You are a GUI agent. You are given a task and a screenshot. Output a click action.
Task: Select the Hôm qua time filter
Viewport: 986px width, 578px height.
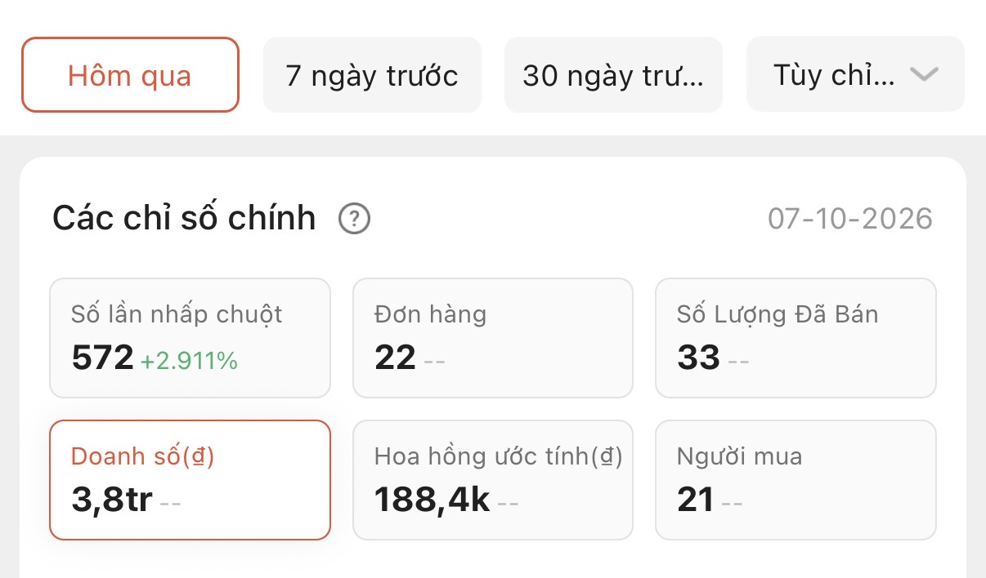[x=130, y=74]
